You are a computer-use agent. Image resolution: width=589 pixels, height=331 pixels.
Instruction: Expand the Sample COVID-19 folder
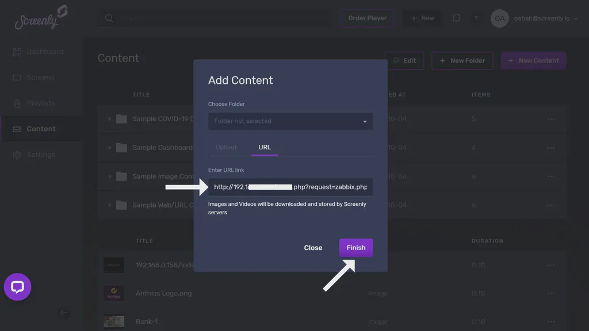pos(109,119)
